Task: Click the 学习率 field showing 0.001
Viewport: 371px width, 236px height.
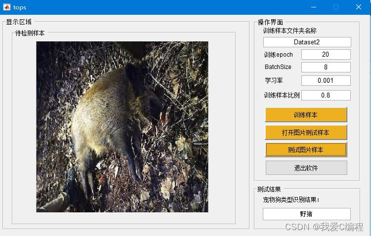Action: [326, 80]
